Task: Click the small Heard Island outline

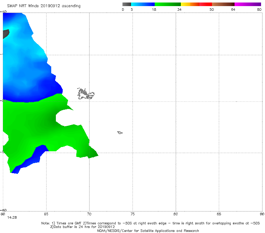Action: coord(120,133)
